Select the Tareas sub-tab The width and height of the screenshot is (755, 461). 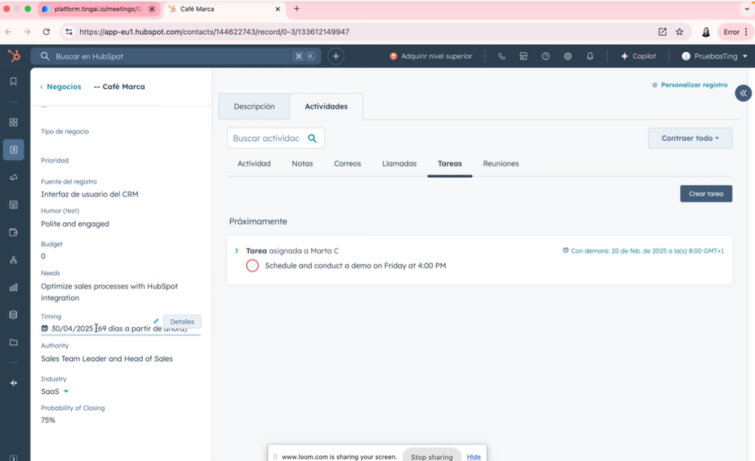tap(450, 164)
